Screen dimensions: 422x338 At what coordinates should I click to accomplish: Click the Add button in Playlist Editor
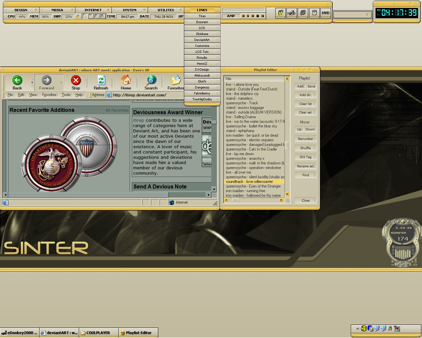(x=300, y=86)
